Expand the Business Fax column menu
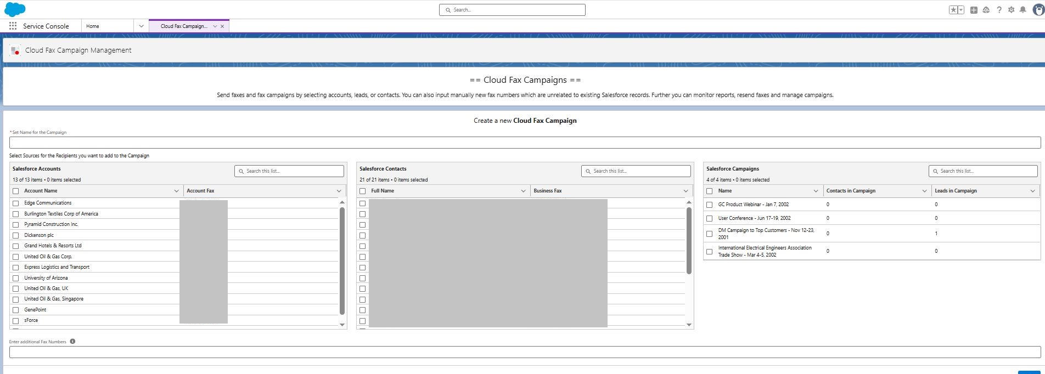The height and width of the screenshot is (374, 1045). click(x=686, y=191)
